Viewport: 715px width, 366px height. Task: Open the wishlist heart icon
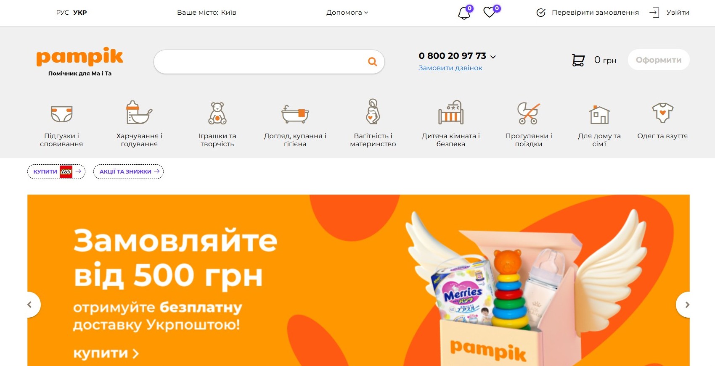pos(490,12)
